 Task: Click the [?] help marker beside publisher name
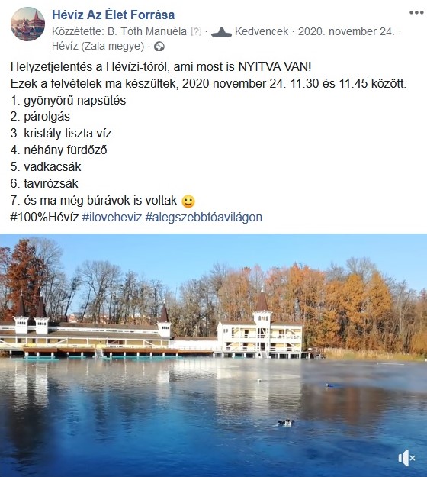click(x=196, y=31)
